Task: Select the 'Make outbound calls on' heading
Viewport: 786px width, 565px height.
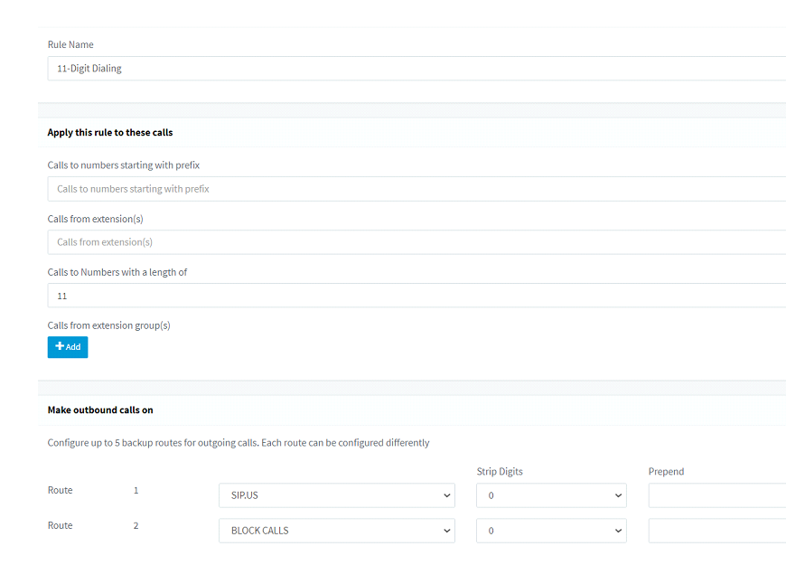Action: click(100, 410)
